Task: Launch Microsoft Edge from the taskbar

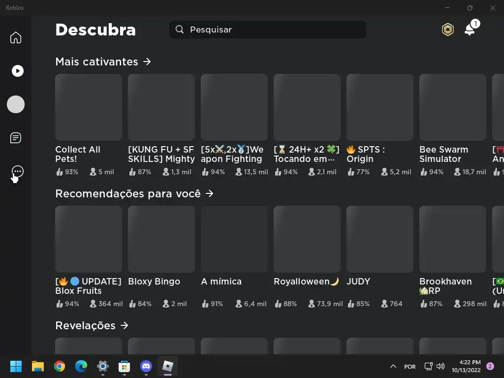Action: click(x=81, y=366)
